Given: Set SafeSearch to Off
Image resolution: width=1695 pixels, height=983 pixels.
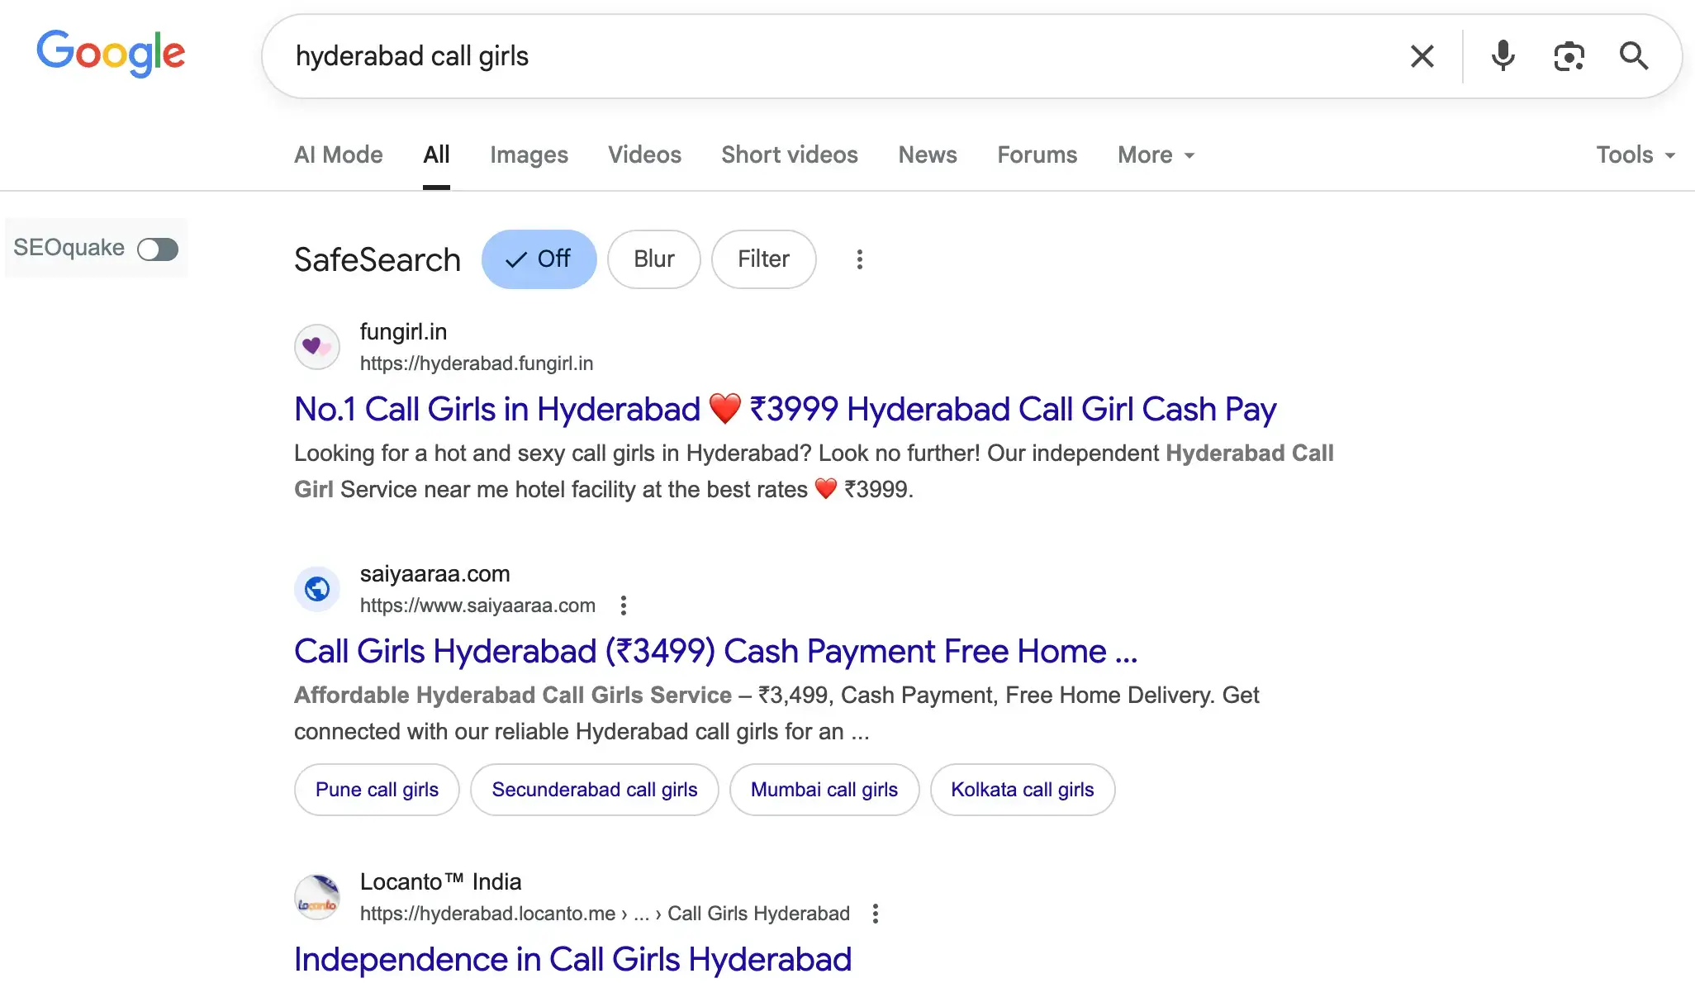Looking at the screenshot, I should point(539,259).
